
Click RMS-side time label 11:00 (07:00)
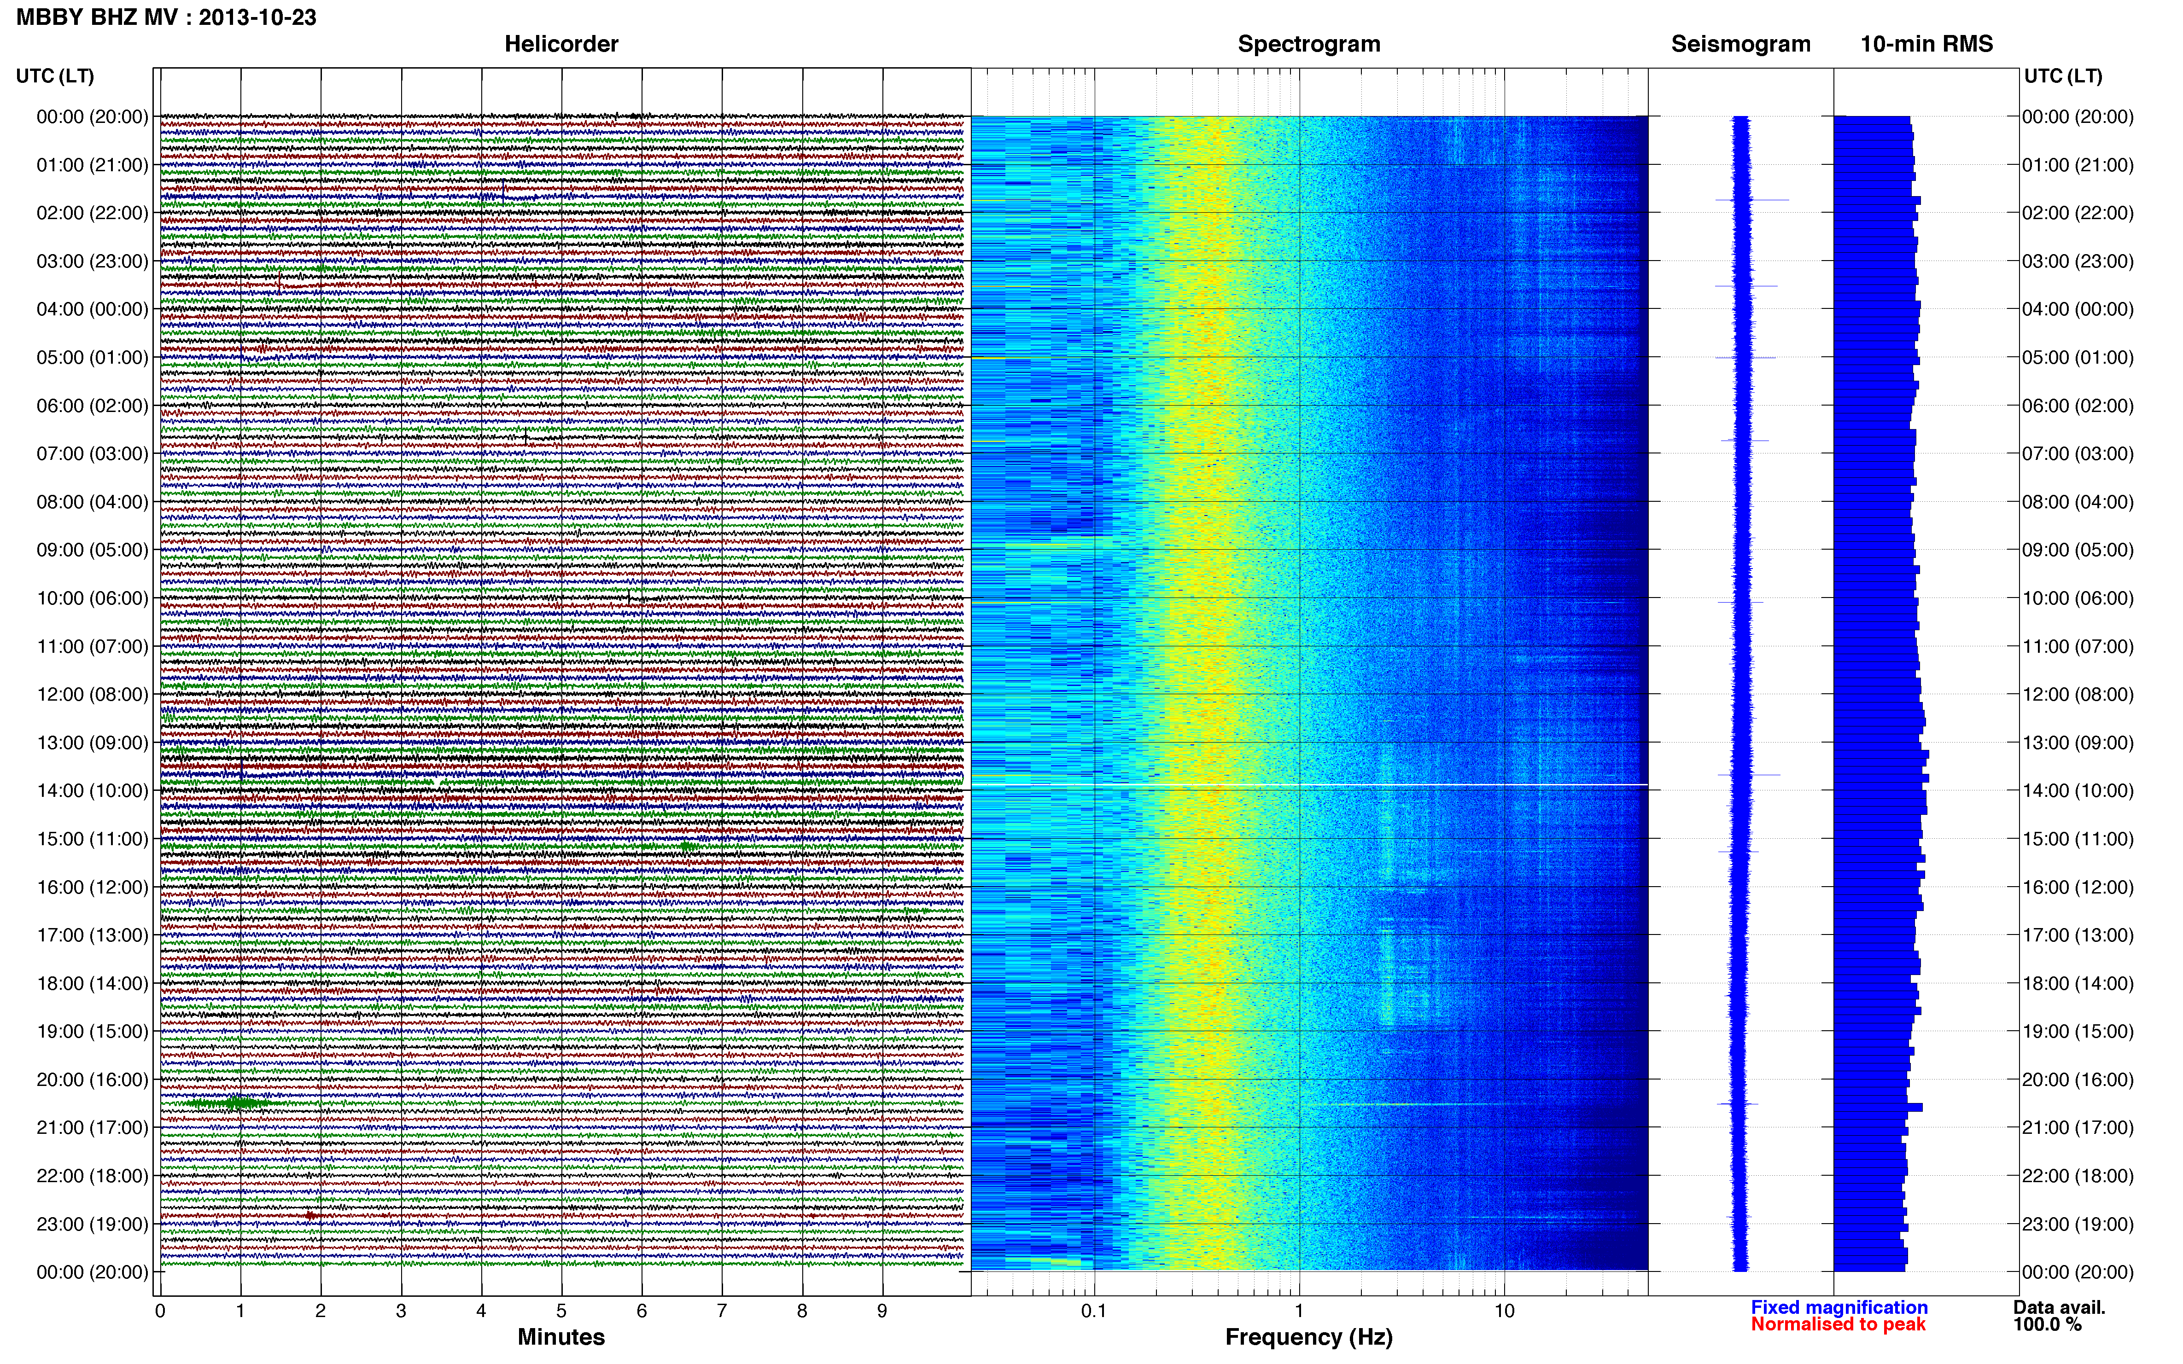point(2078,647)
